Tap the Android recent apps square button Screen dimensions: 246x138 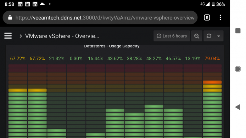pos(238,31)
